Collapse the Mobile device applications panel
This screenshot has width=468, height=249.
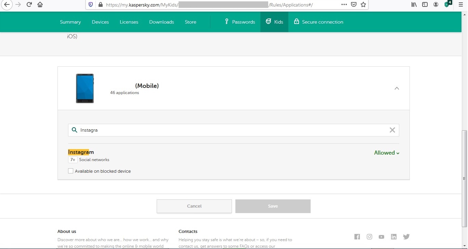click(397, 88)
